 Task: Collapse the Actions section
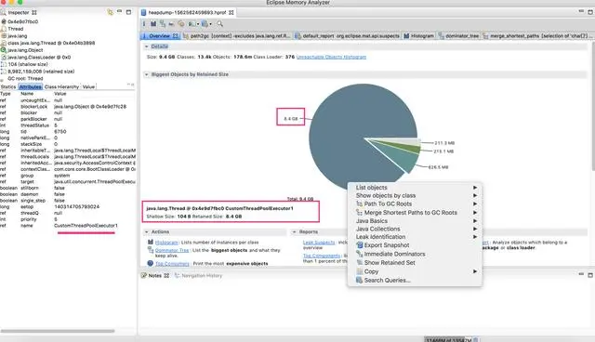click(x=147, y=231)
